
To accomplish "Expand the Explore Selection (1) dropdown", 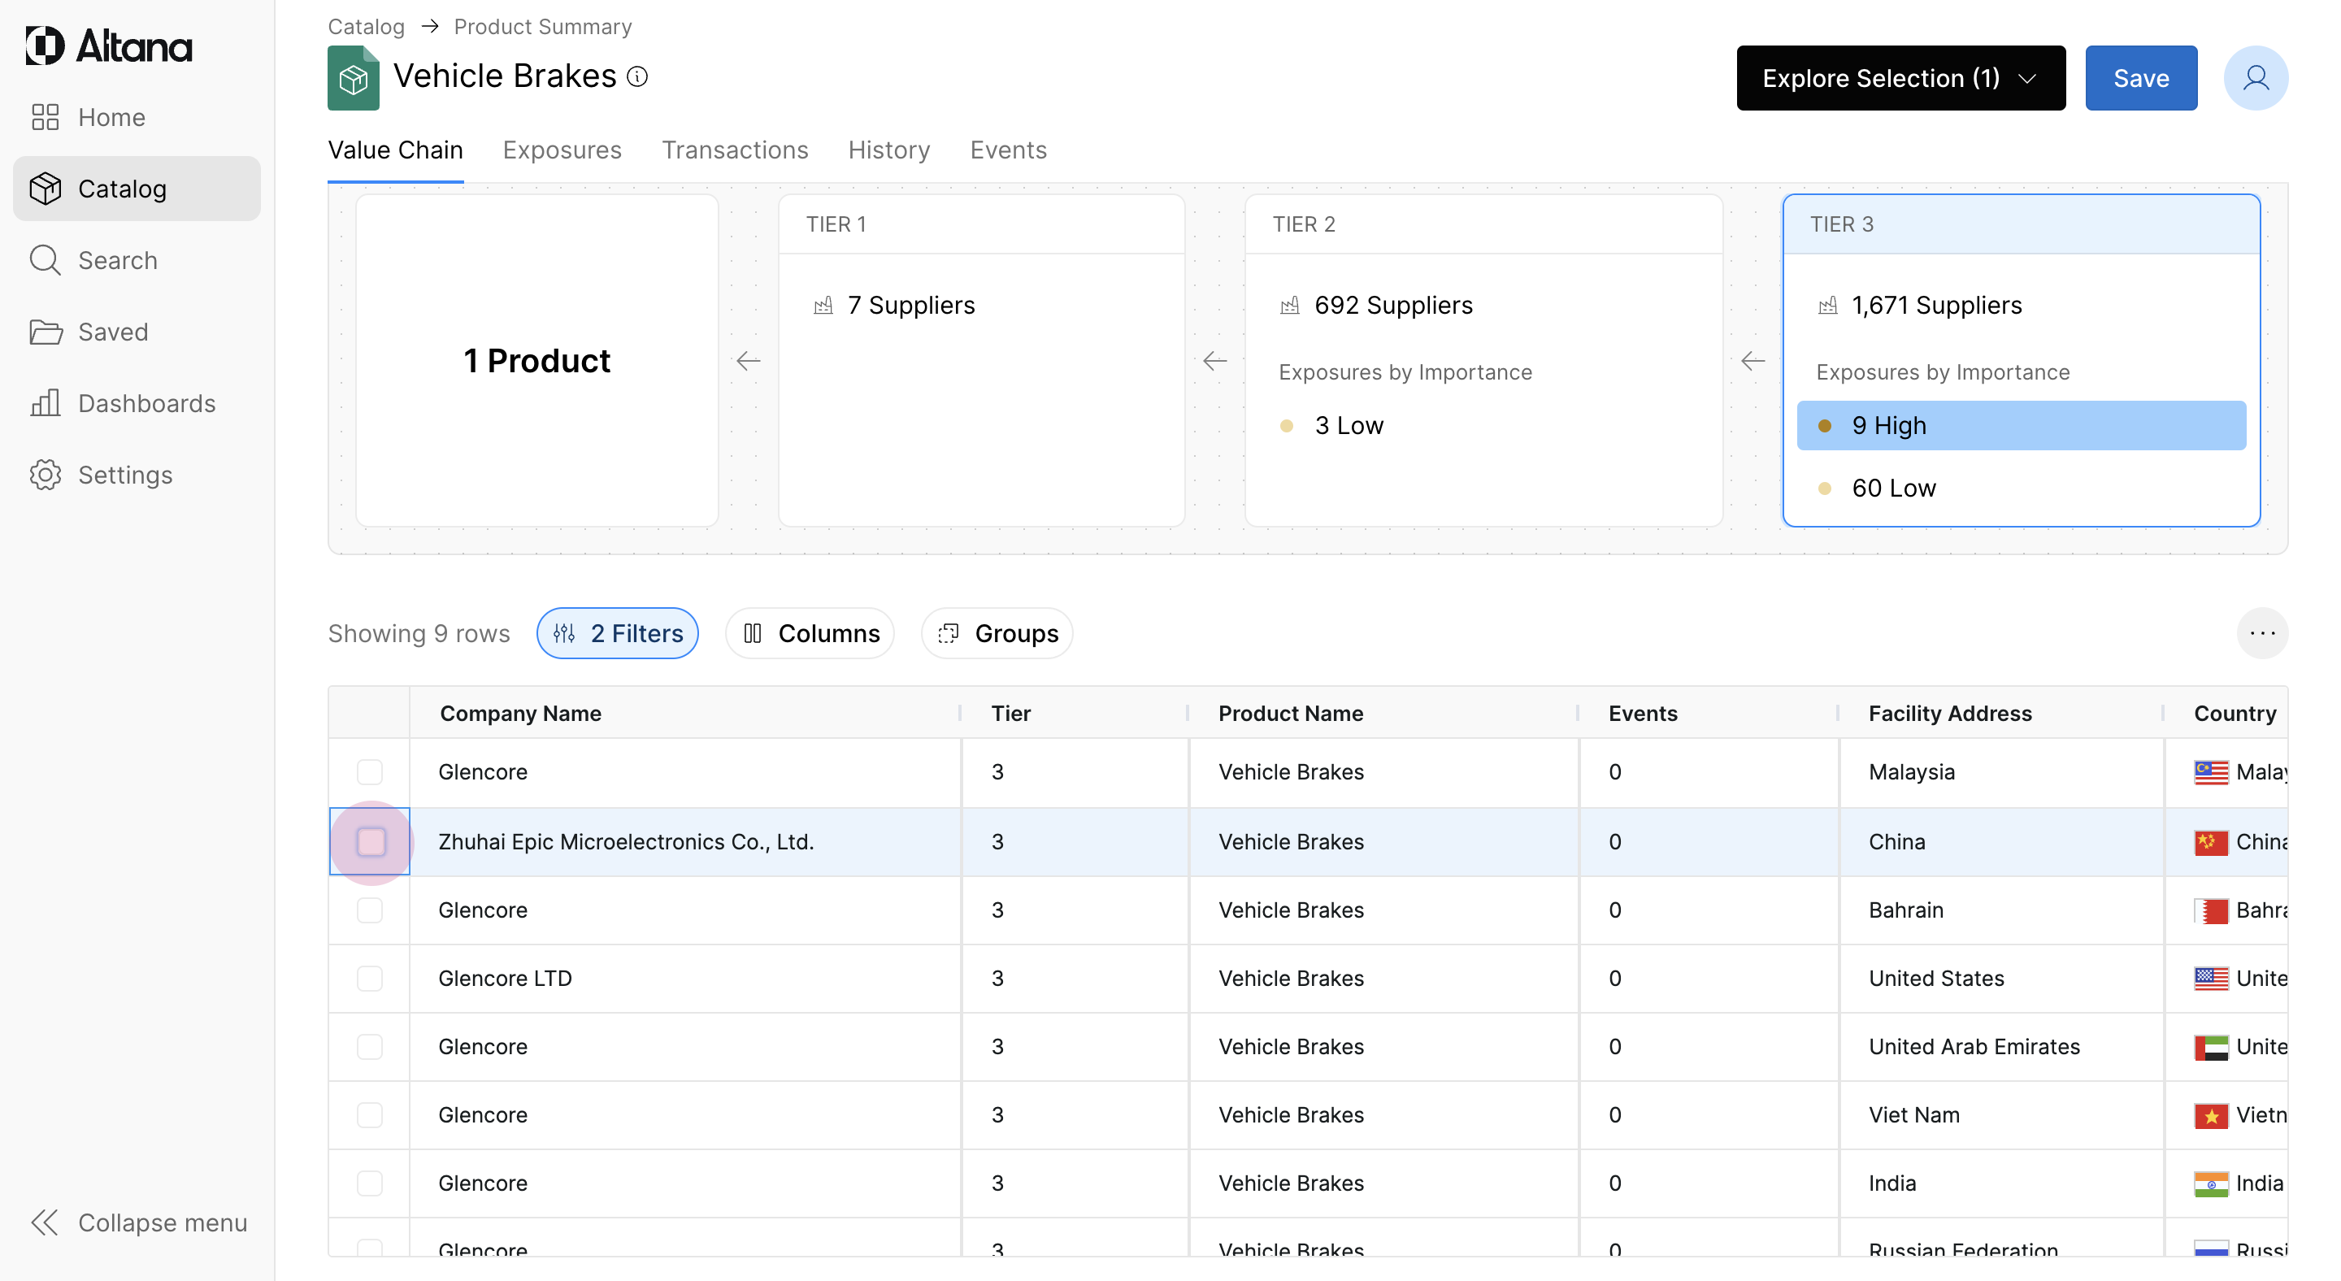I will 1900,78.
